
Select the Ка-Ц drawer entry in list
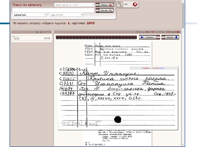[x=31, y=38]
